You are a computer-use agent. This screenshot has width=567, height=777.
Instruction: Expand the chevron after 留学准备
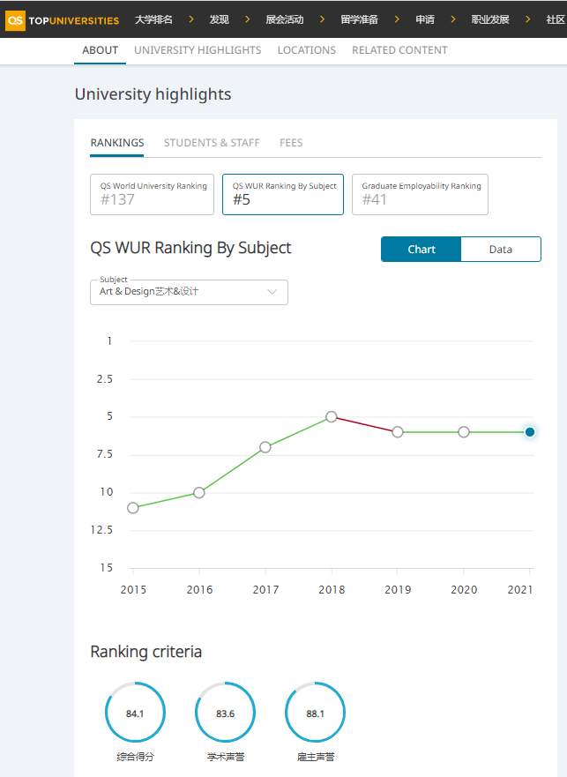(397, 19)
